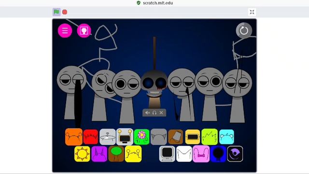Select the red spiky-hair sound icon

91,137
